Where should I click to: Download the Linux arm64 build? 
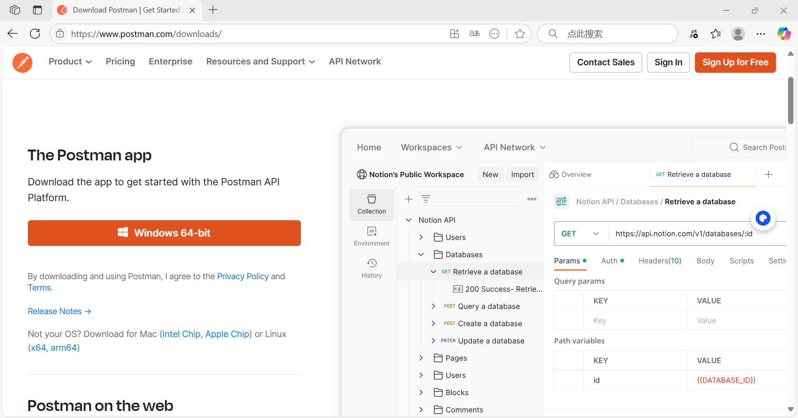pos(64,348)
